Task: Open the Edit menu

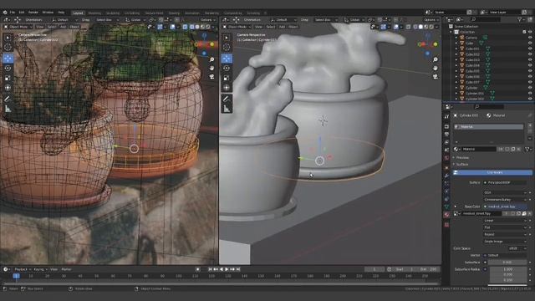Action: [22, 13]
